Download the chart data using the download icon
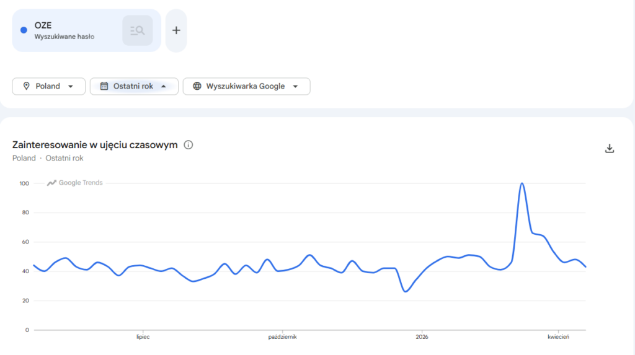Image resolution: width=635 pixels, height=355 pixels. pyautogui.click(x=610, y=148)
